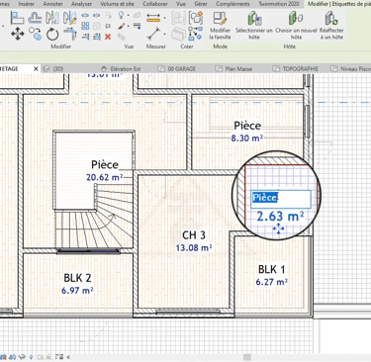Select the Align tool in Modifier panel

tap(17, 18)
